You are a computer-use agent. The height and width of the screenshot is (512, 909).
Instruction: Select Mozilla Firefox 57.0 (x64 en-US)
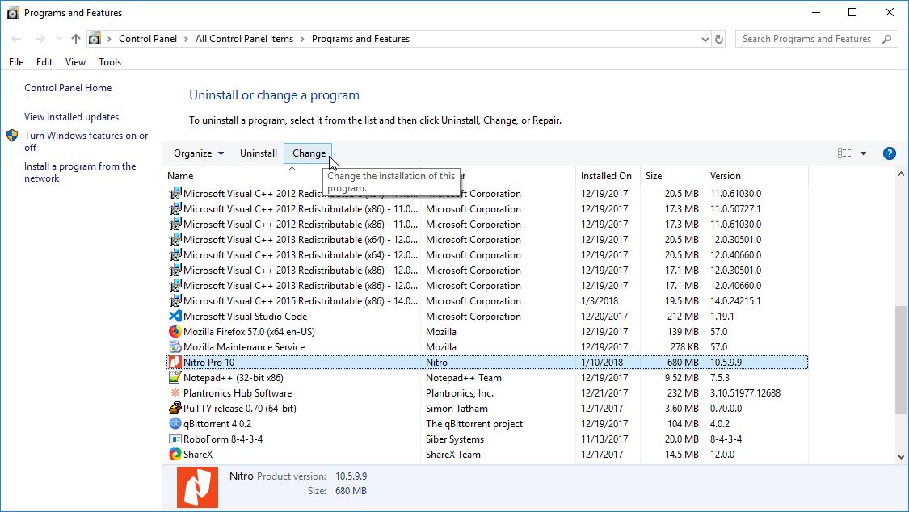coord(249,332)
